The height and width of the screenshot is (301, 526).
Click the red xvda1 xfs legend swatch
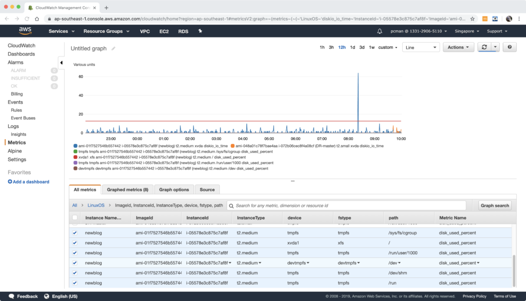[76, 157]
